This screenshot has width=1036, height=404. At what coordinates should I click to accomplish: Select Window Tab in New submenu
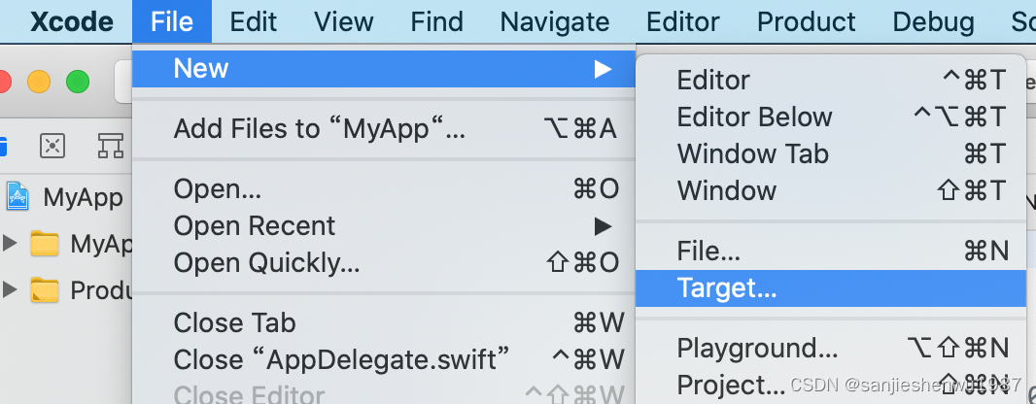(831, 153)
